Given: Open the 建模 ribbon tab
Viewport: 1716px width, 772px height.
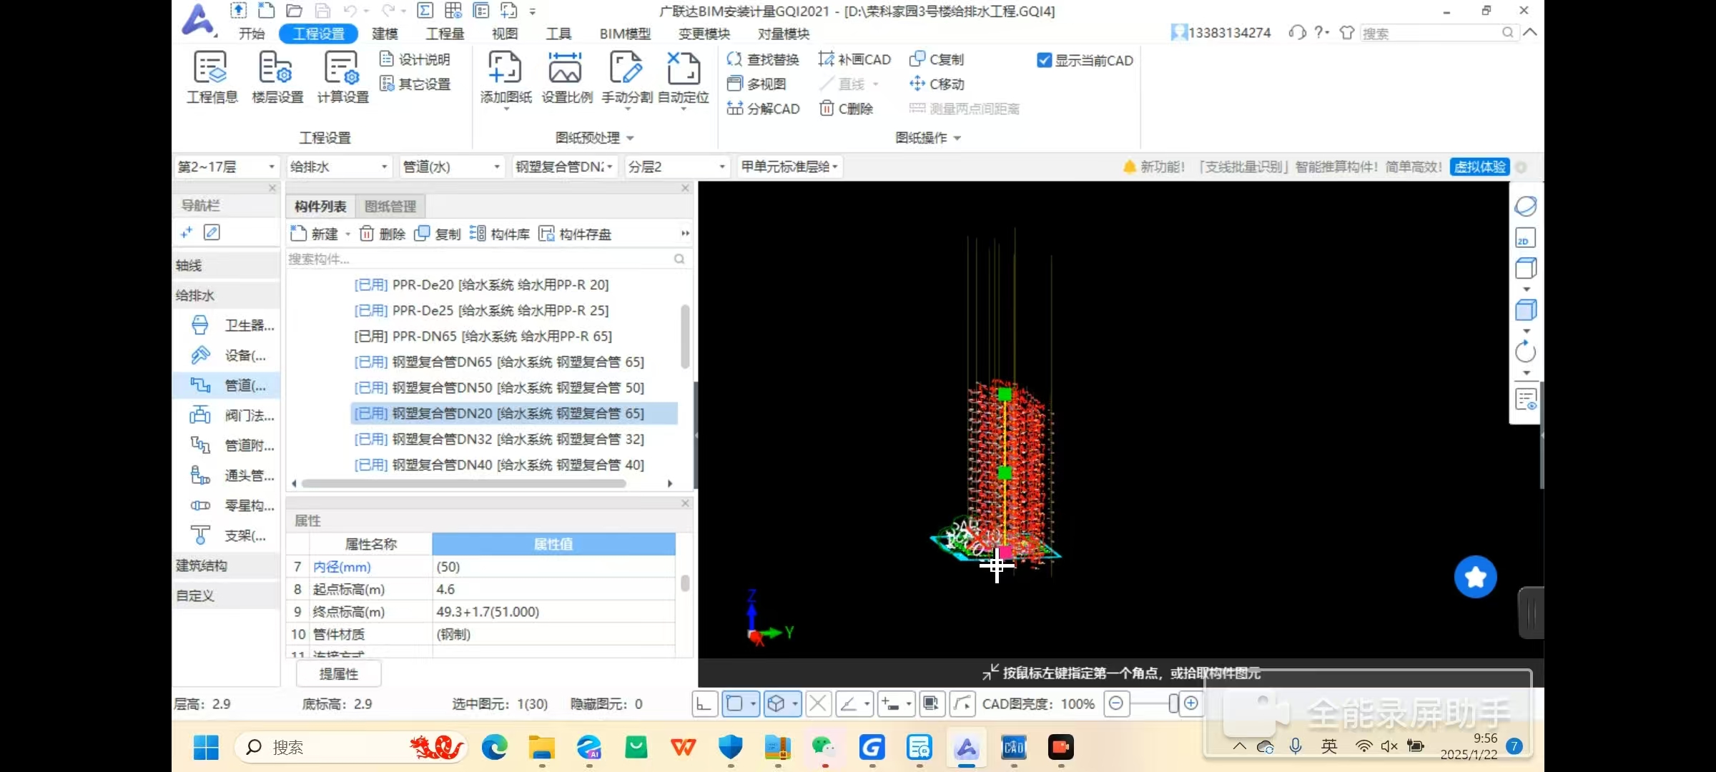Looking at the screenshot, I should tap(385, 34).
